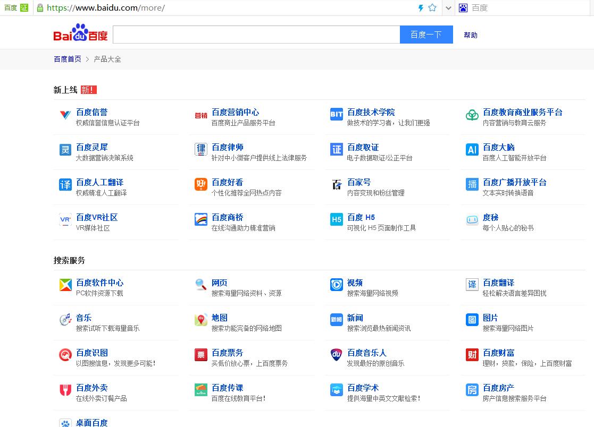Select the 百度翻译 icon

pyautogui.click(x=472, y=285)
